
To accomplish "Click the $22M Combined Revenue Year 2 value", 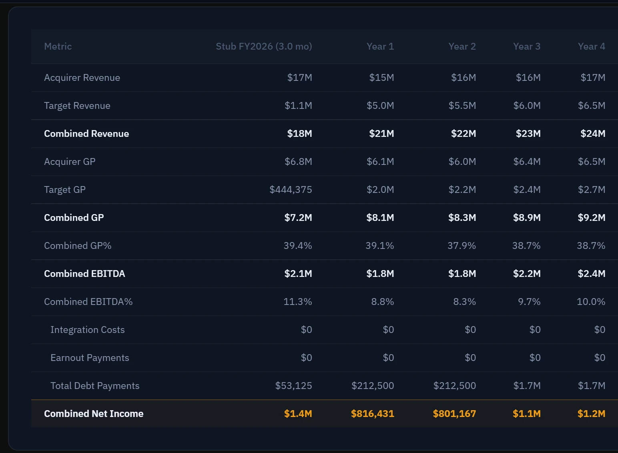I will pos(463,134).
